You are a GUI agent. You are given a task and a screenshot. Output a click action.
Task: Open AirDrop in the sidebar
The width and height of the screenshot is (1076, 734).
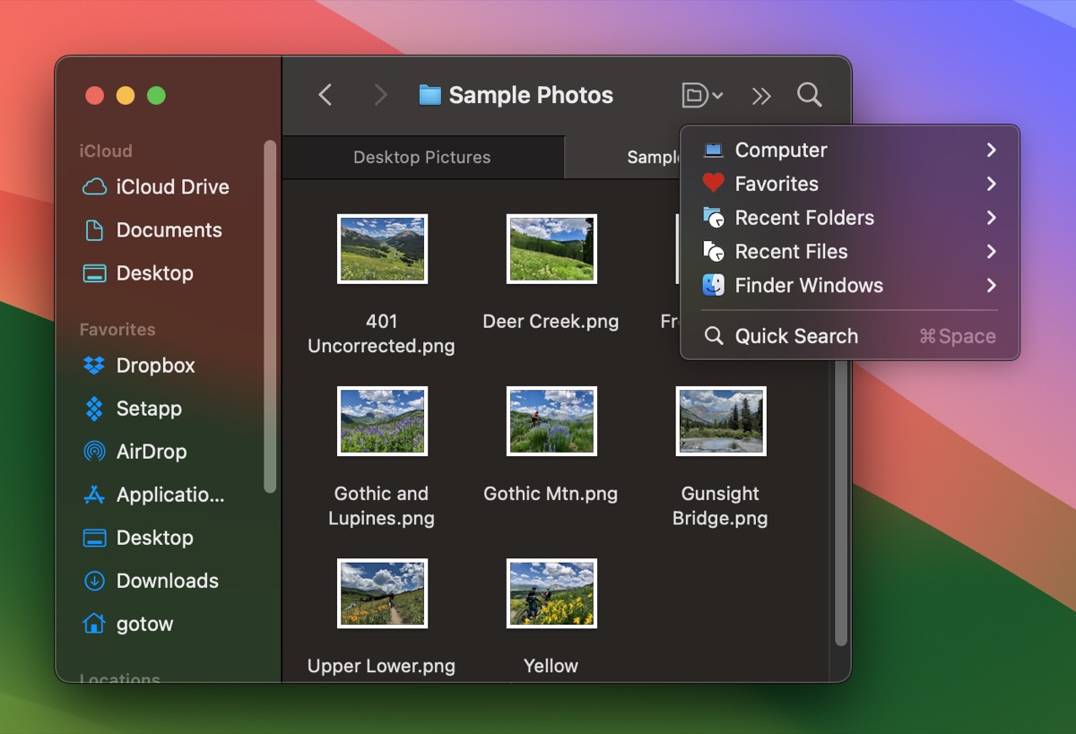(151, 452)
